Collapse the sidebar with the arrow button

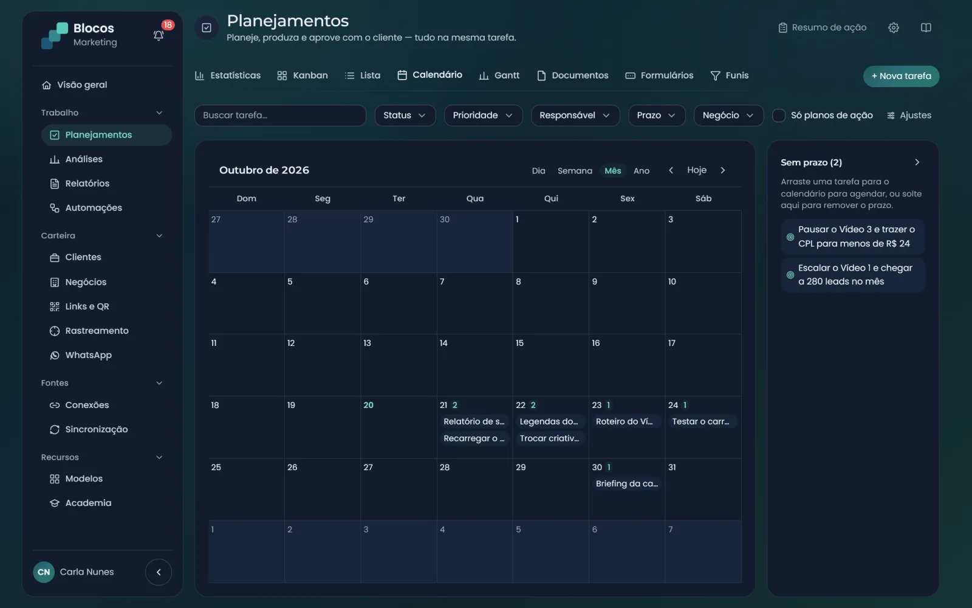pos(159,572)
